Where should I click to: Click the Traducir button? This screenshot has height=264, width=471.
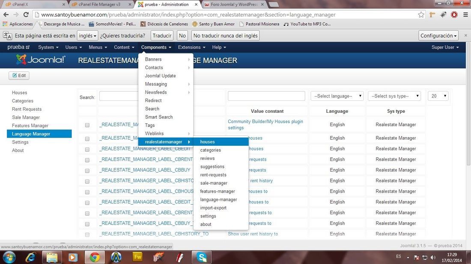(x=162, y=35)
